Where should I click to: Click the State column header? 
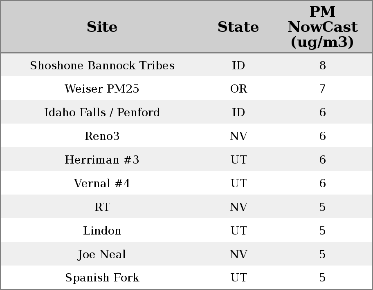tap(238, 27)
